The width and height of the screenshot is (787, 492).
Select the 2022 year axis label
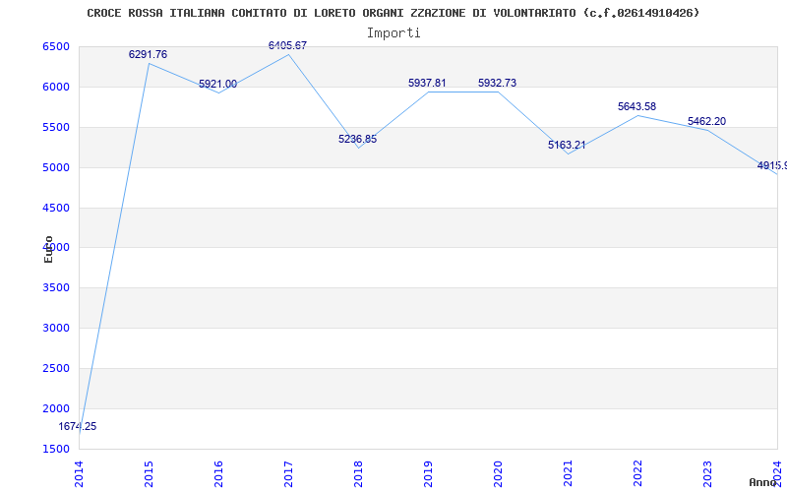[637, 473]
